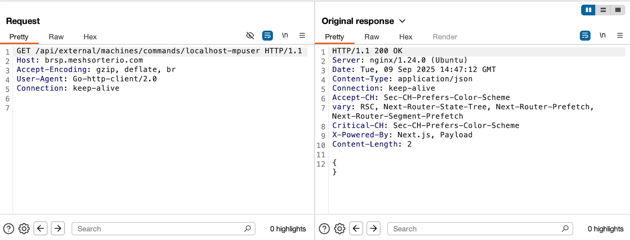The width and height of the screenshot is (630, 240).
Task: Open response panel hamburger options menu
Action: (620, 35)
